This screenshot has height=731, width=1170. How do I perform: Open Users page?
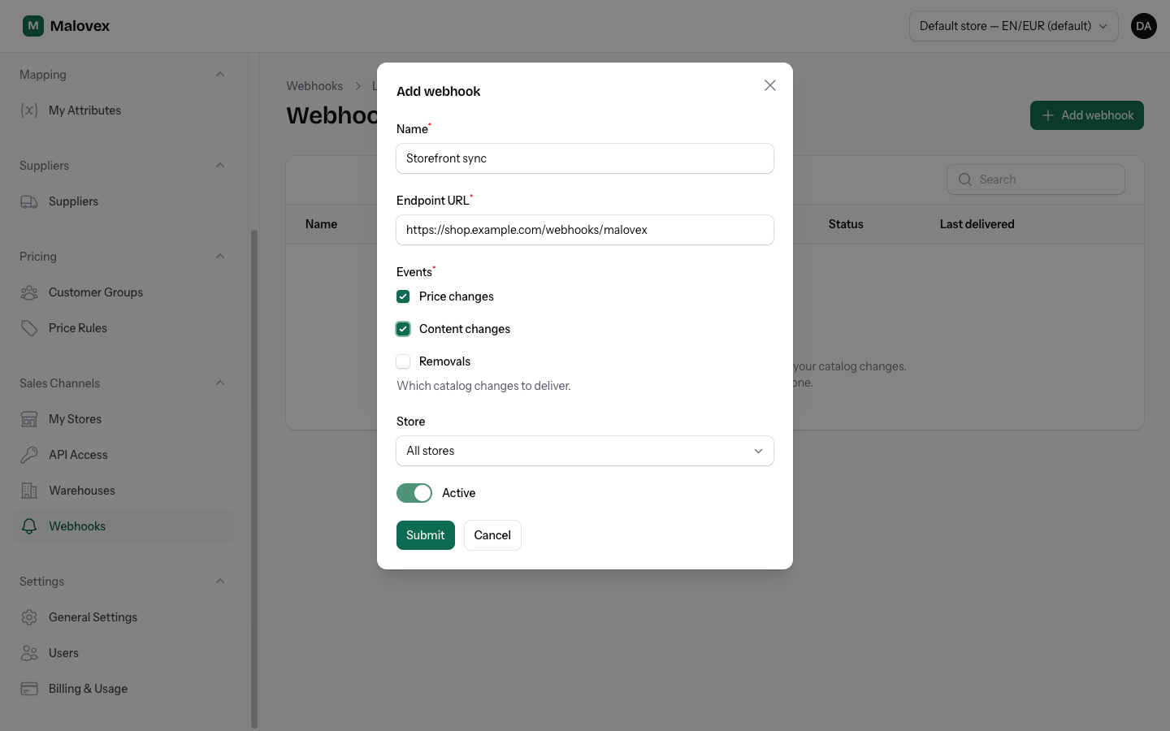[x=123, y=653]
